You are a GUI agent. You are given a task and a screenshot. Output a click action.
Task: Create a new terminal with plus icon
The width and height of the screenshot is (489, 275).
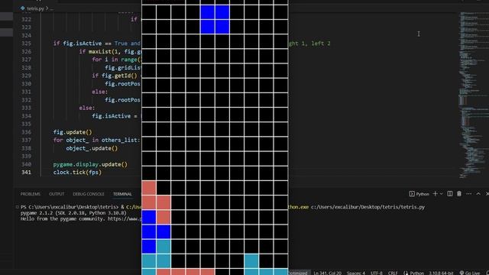point(435,194)
